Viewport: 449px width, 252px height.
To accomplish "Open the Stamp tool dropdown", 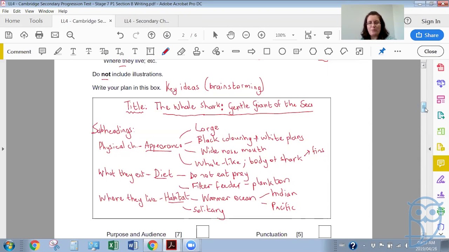I will [199, 51].
